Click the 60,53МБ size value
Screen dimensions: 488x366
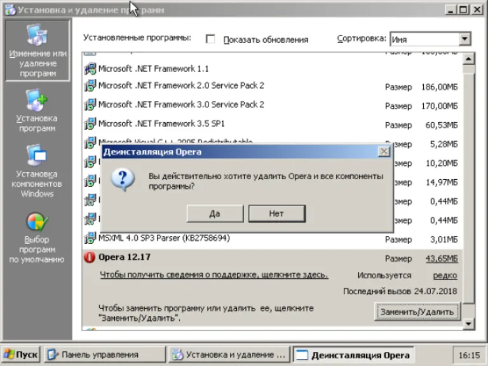tap(442, 125)
